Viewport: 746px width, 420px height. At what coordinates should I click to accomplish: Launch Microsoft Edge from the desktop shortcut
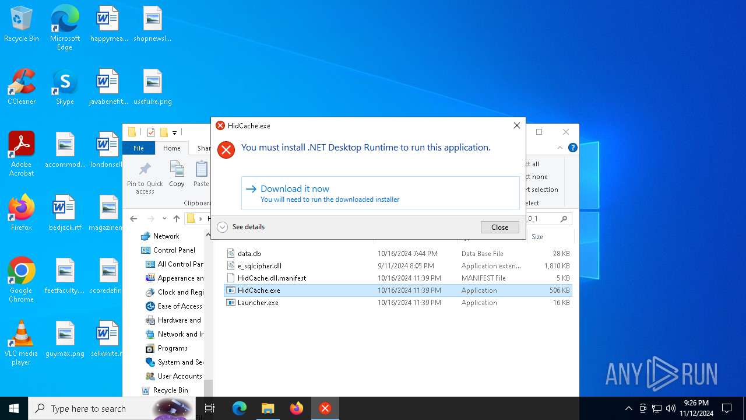click(x=65, y=28)
